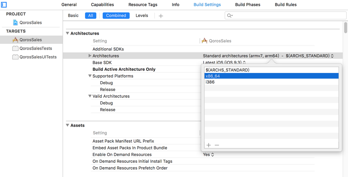
Task: Collapse the Architectures section
Action: (67, 33)
